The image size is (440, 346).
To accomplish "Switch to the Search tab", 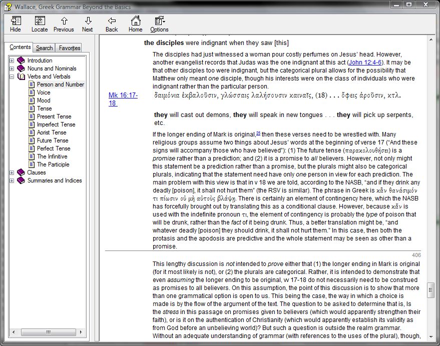I will (44, 48).
